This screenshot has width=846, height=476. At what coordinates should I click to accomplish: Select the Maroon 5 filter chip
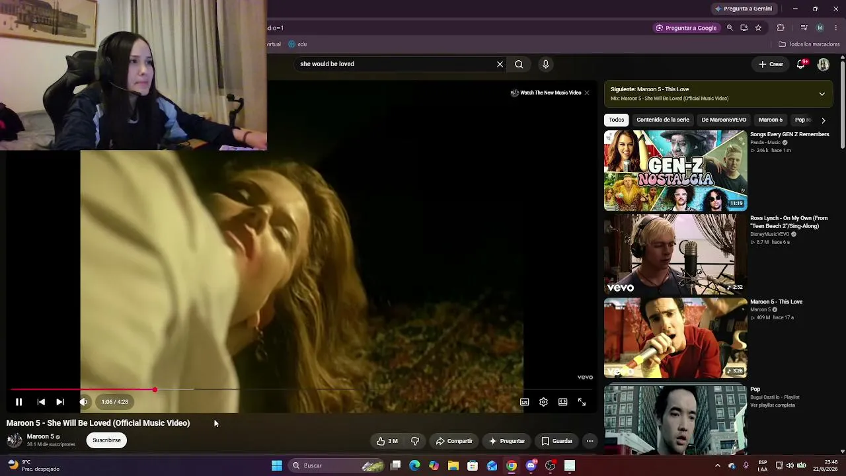(770, 120)
